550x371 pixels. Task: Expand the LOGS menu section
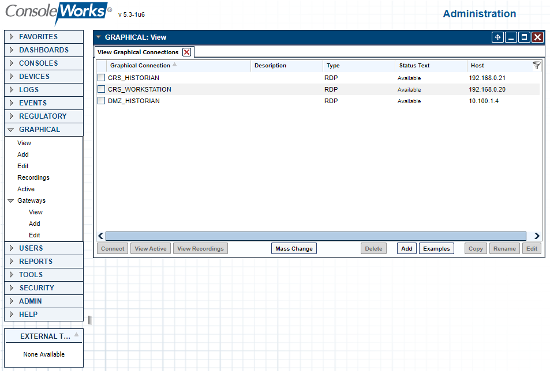coord(44,90)
